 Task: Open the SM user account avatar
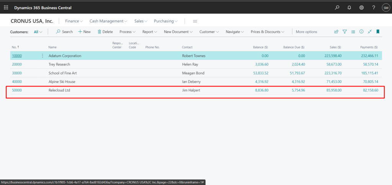[x=385, y=8]
